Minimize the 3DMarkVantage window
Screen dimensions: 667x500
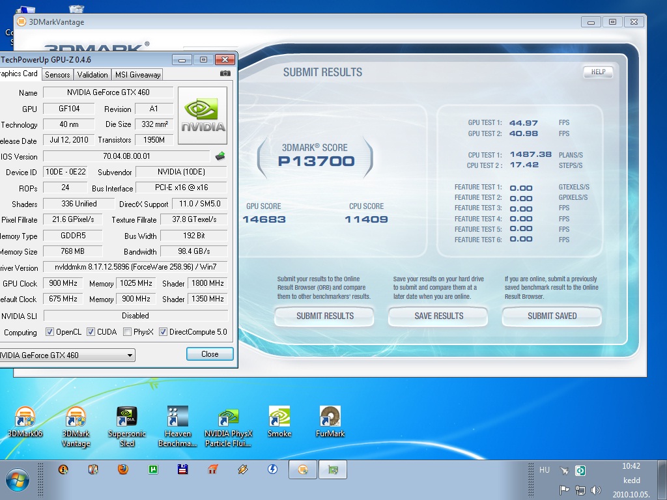point(591,22)
